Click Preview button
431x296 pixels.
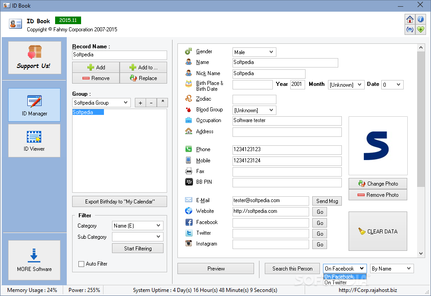click(216, 269)
